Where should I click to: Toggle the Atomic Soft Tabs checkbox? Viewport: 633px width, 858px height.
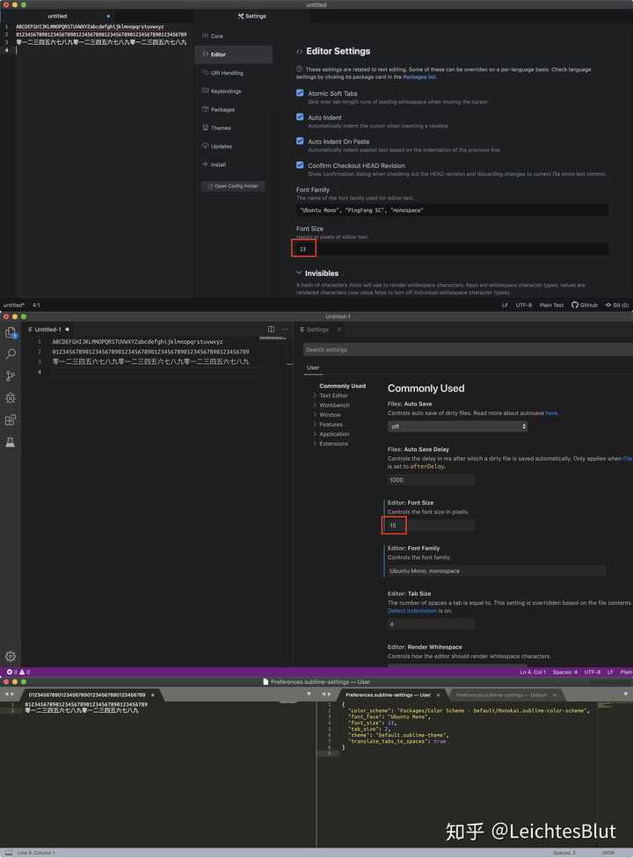pyautogui.click(x=300, y=93)
